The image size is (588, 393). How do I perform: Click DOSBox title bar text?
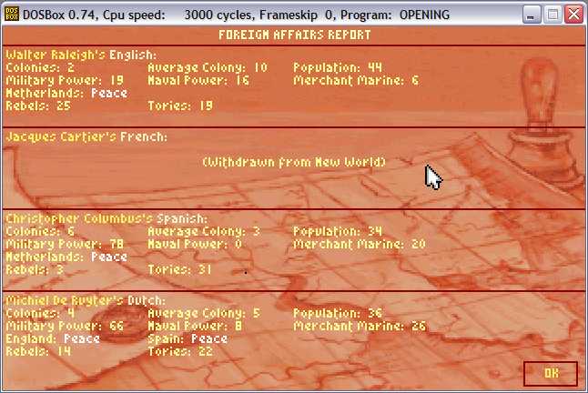point(237,15)
